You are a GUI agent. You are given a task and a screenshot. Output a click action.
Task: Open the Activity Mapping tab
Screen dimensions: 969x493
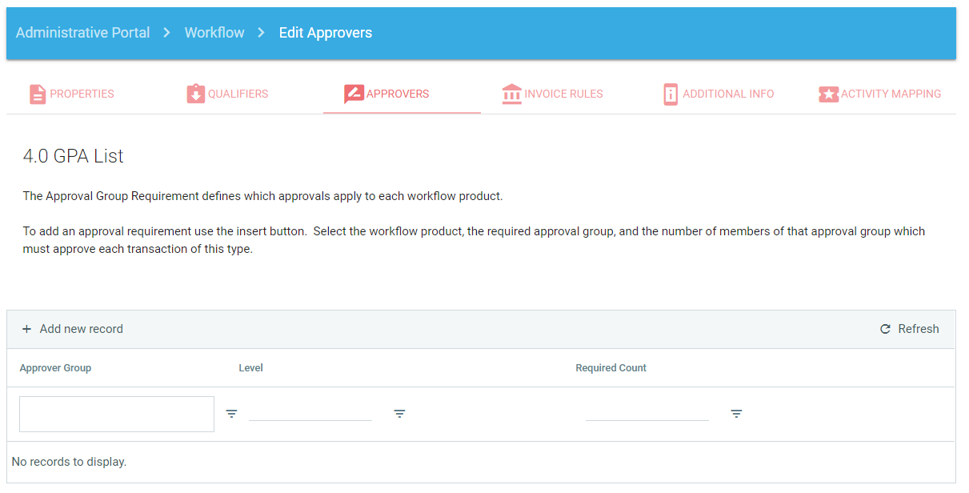(890, 94)
